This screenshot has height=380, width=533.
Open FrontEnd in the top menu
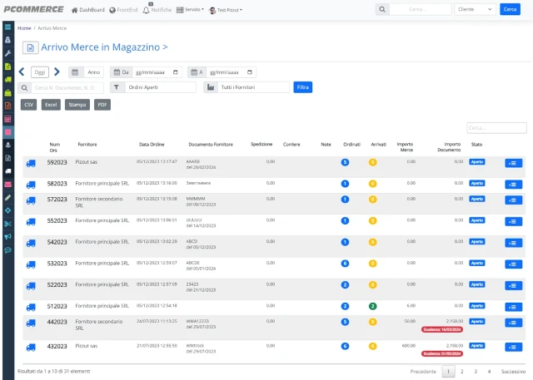[123, 10]
